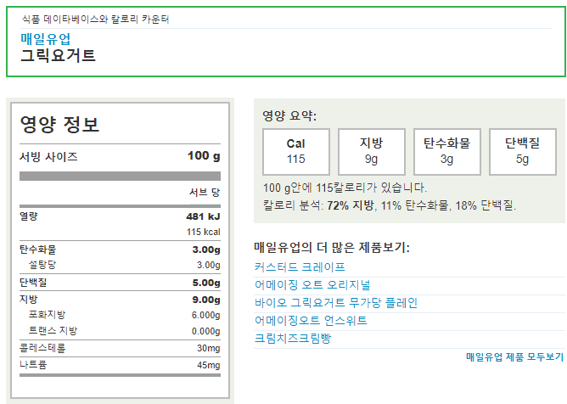The height and width of the screenshot is (404, 567).
Task: Click the 0.000g trans fat value
Action: click(205, 331)
